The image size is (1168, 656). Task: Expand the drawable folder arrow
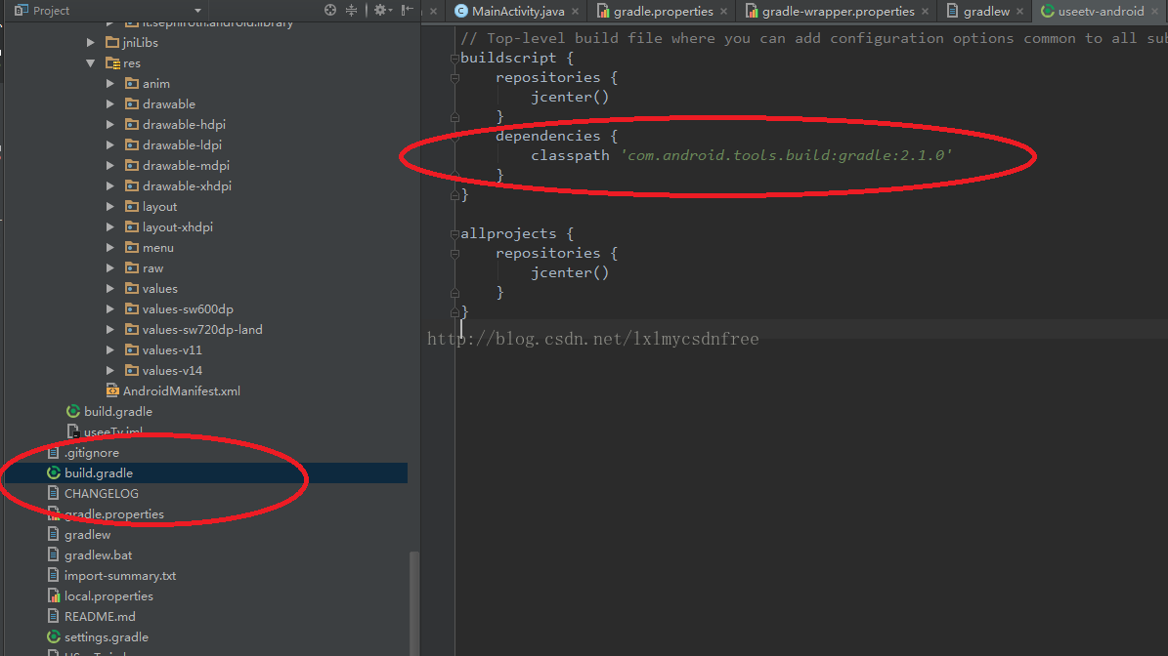[110, 104]
